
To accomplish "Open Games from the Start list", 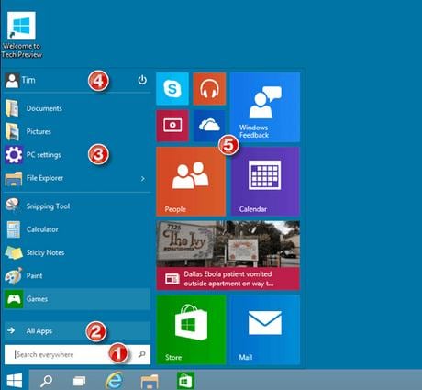I will (77, 299).
